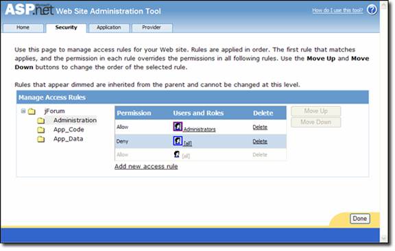Click the Administration folder icon

tap(41, 121)
